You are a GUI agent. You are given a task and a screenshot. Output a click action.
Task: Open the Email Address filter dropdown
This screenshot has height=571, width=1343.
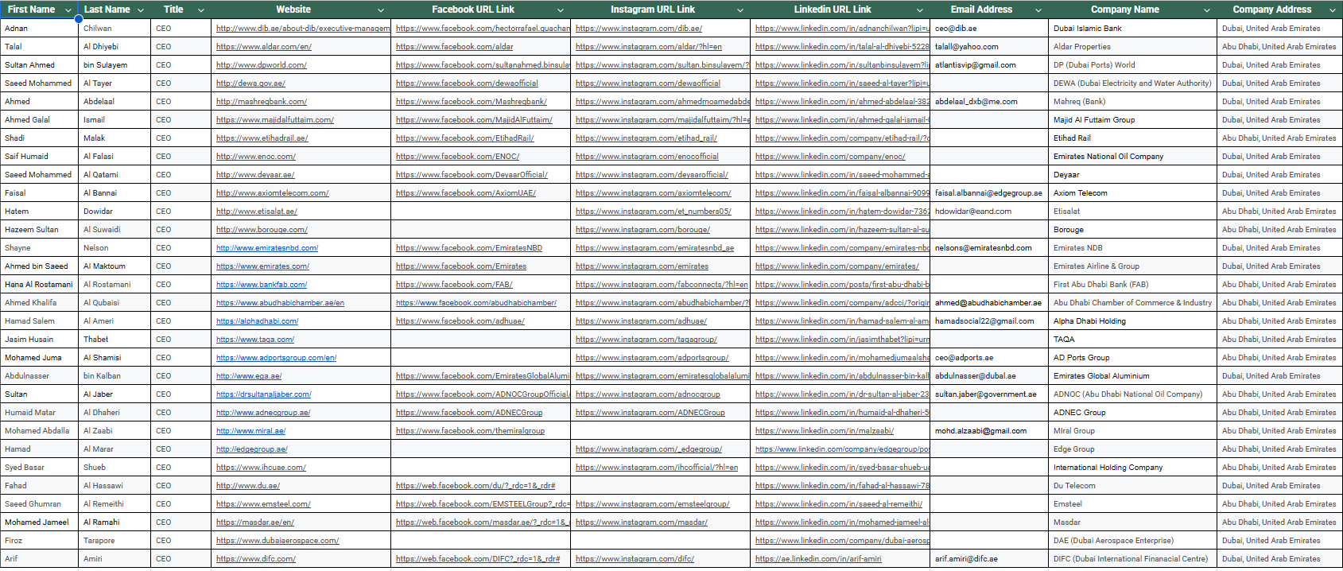coord(1038,10)
